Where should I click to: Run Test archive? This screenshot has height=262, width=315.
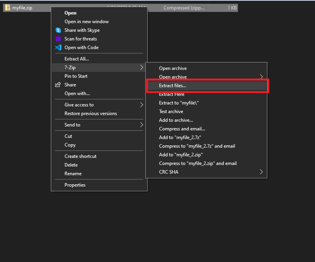coord(171,112)
